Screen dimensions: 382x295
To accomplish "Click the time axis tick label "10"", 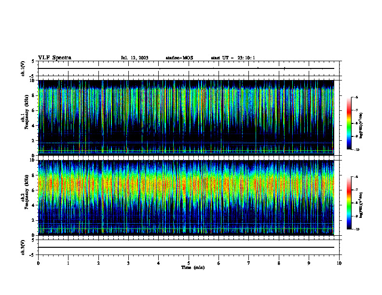I will [339, 263].
